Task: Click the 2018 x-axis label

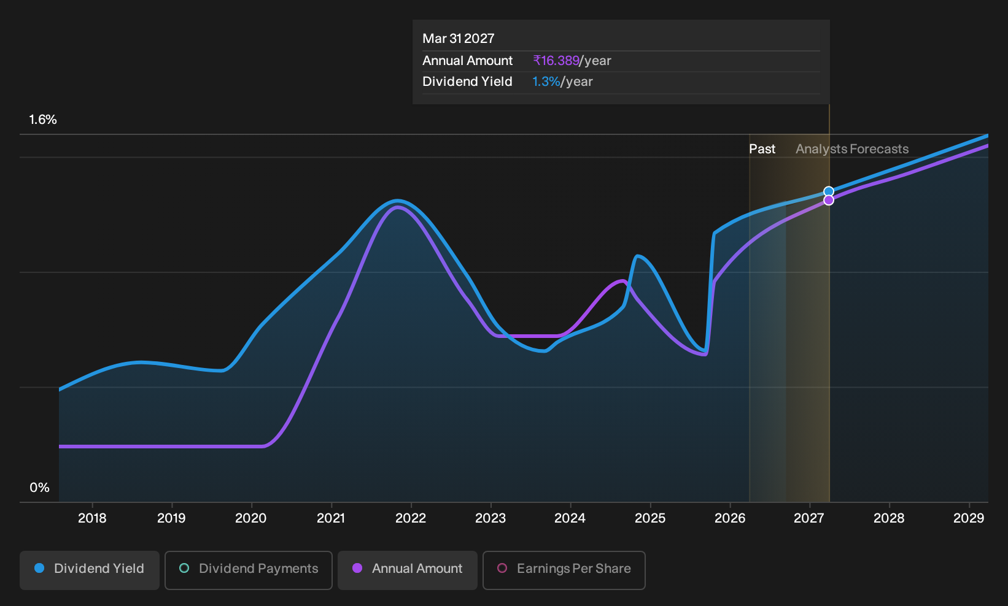Action: (92, 518)
